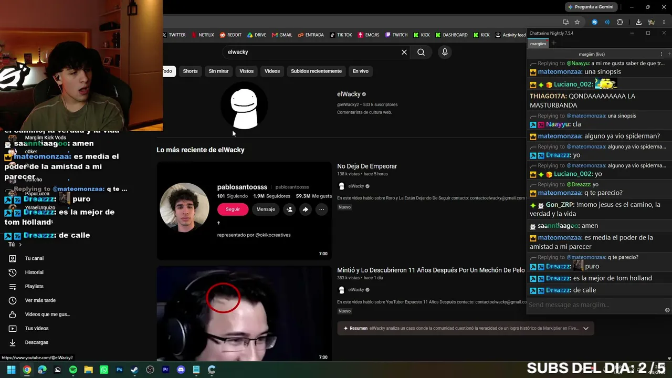Bookmark this page with the star icon

577,22
